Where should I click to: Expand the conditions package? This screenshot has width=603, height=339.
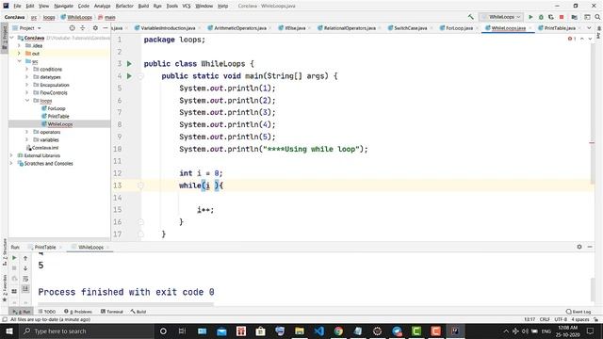(27, 69)
